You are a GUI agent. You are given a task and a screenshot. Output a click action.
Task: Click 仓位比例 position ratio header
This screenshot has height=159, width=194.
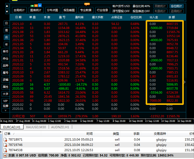point(136,17)
